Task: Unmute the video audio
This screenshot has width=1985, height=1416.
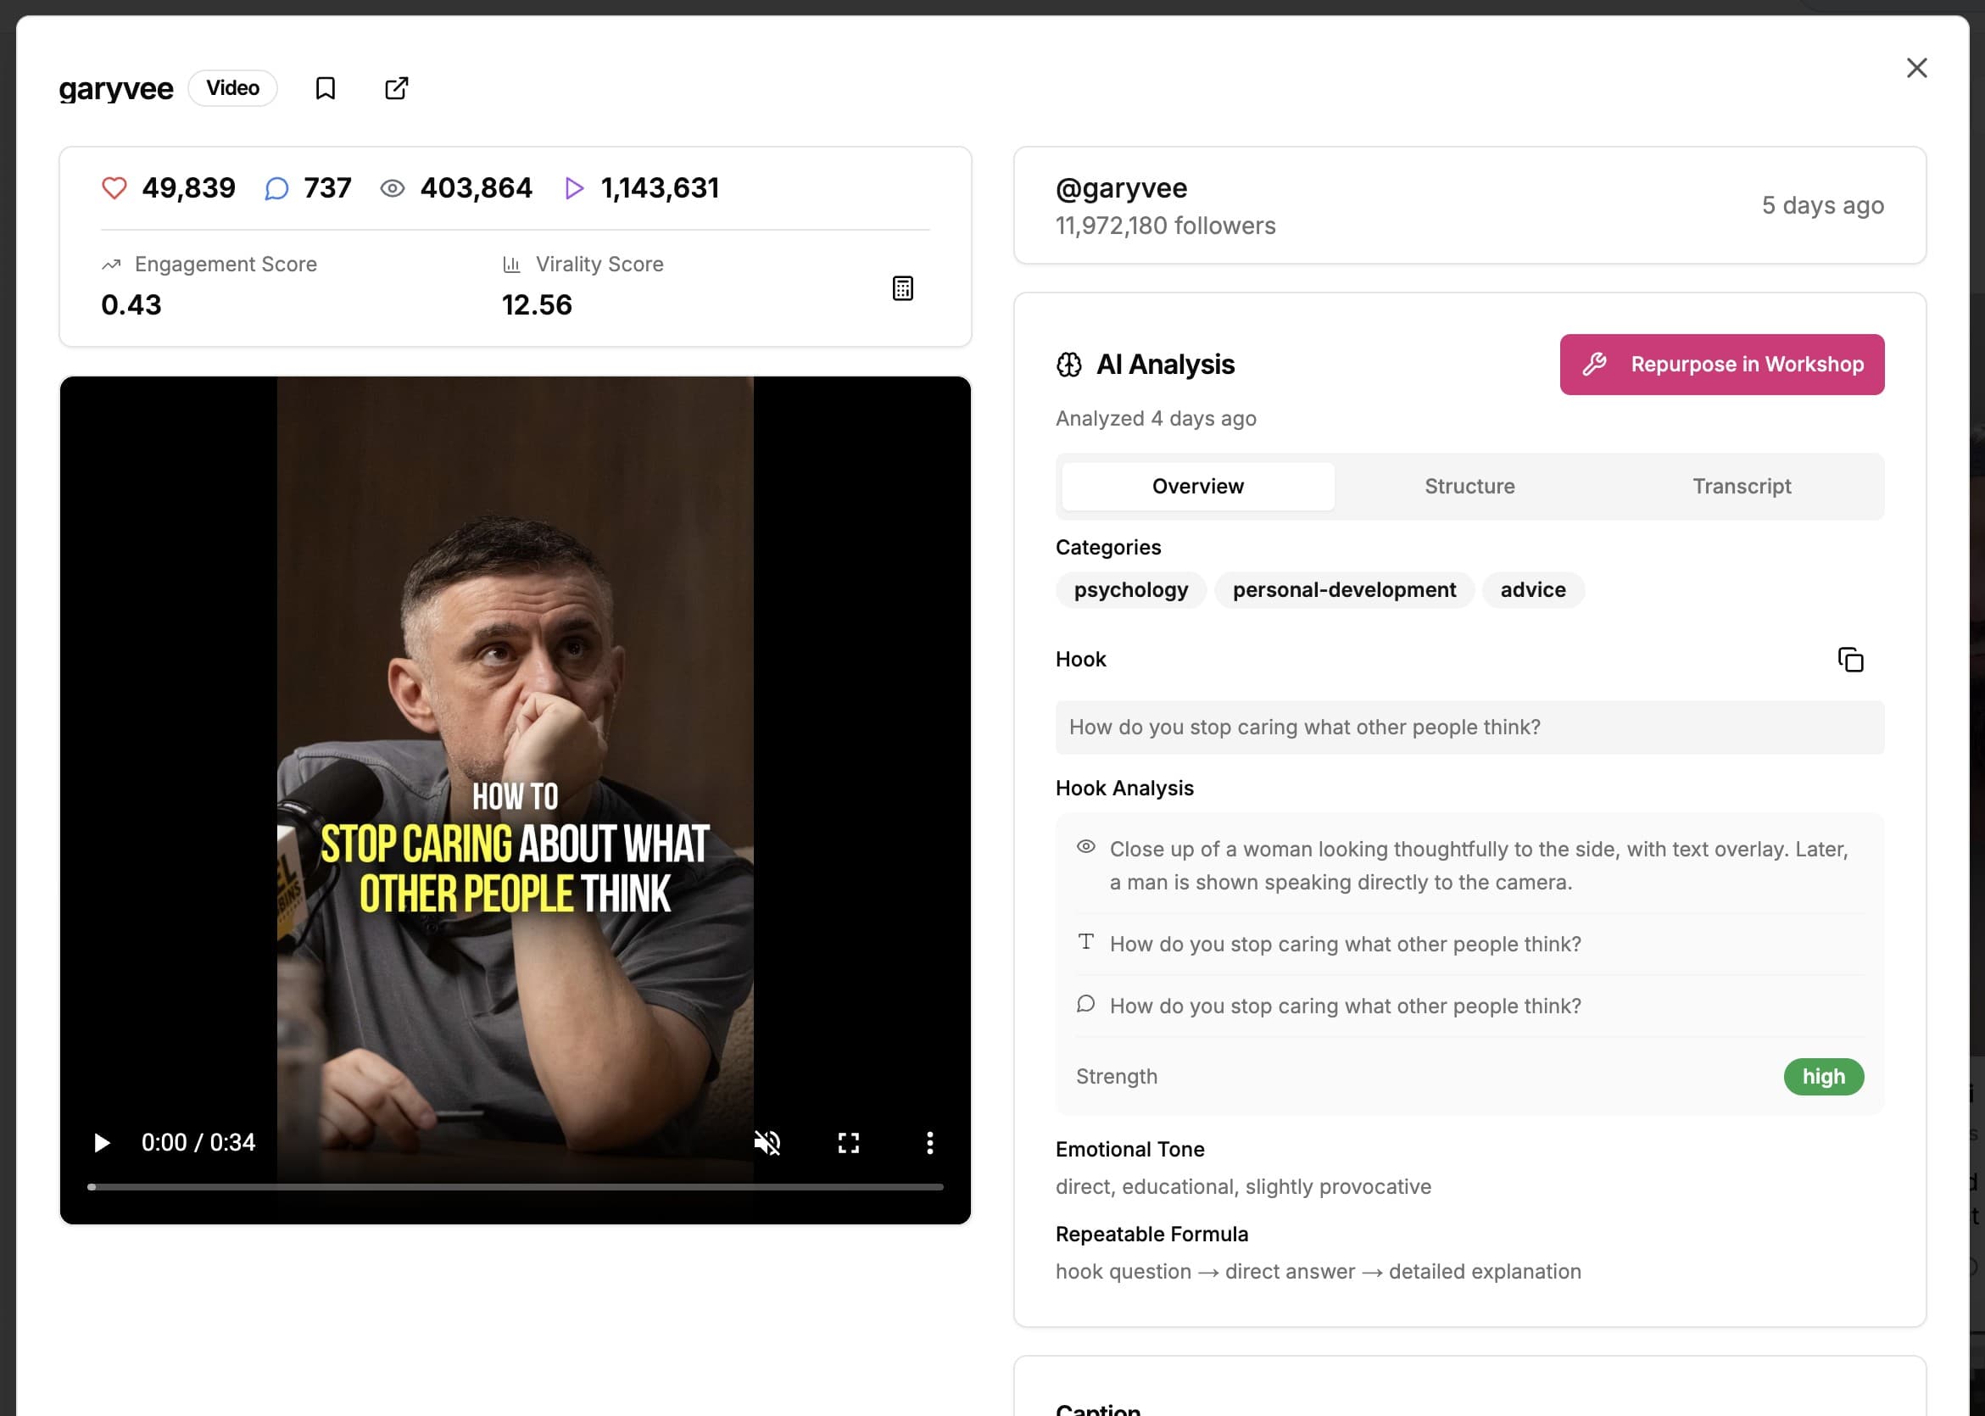Action: (767, 1142)
